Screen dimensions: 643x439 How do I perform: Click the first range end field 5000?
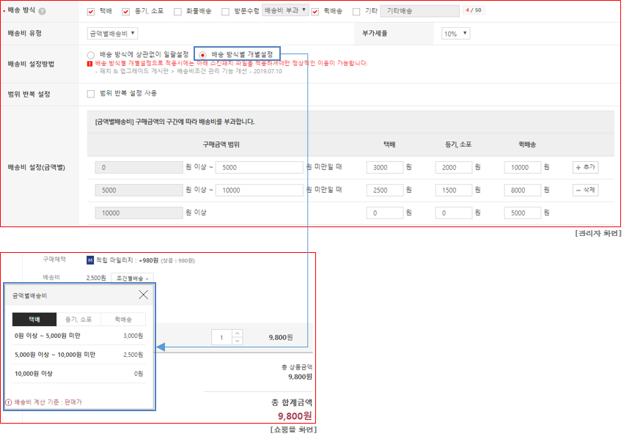pyautogui.click(x=259, y=167)
